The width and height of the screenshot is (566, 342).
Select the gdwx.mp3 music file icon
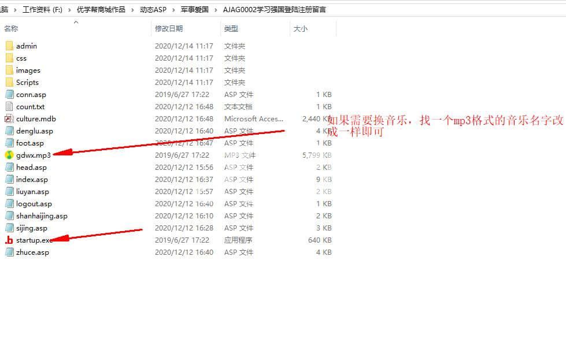9,155
